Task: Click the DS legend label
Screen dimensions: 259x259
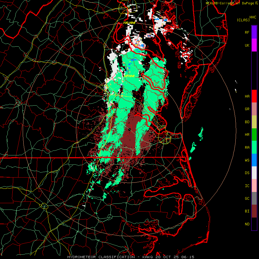Action: pyautogui.click(x=247, y=173)
